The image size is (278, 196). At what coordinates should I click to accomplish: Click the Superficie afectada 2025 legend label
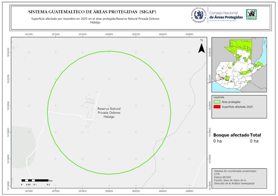click(x=236, y=107)
